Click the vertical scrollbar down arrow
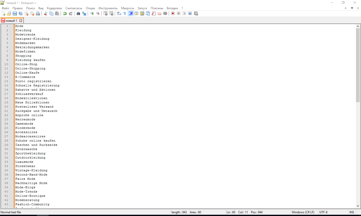Screen dimensions: 361x216 coord(358,206)
